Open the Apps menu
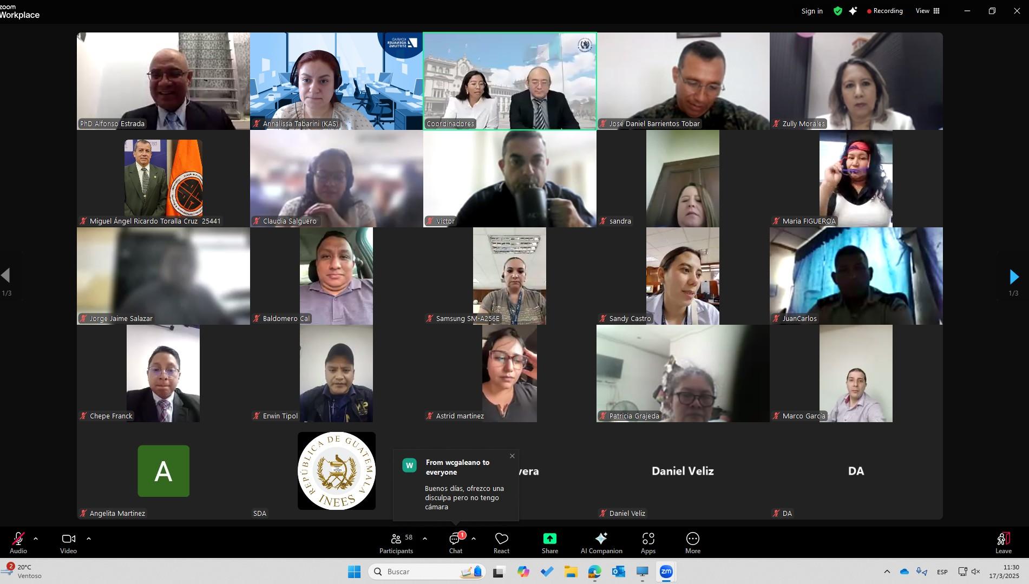Image resolution: width=1029 pixels, height=584 pixels. click(648, 543)
